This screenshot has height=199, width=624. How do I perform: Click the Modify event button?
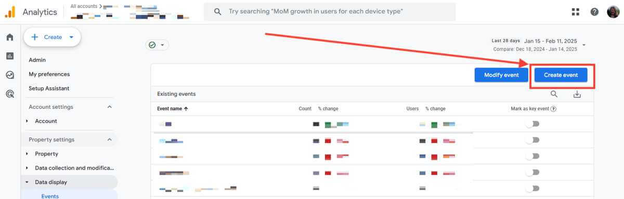(x=501, y=75)
